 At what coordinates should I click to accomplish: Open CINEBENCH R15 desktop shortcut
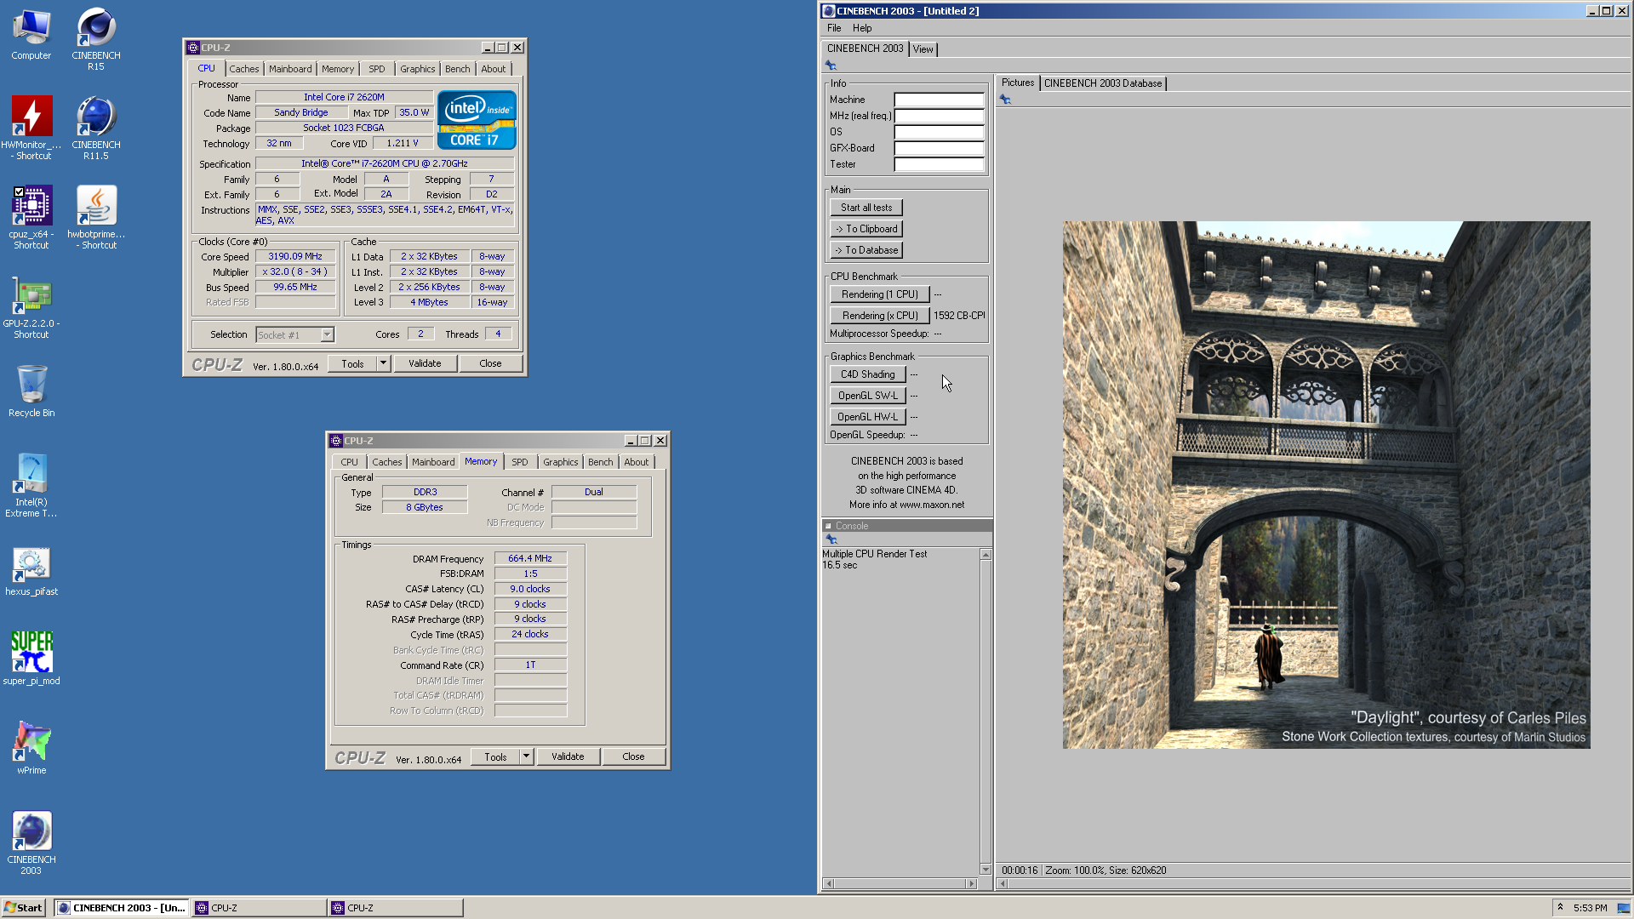click(95, 40)
